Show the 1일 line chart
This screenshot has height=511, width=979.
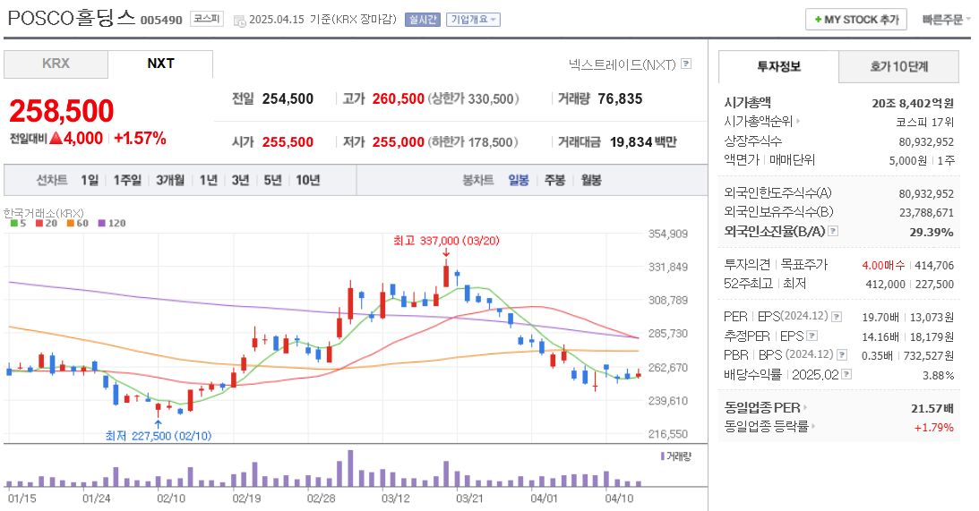pyautogui.click(x=90, y=180)
